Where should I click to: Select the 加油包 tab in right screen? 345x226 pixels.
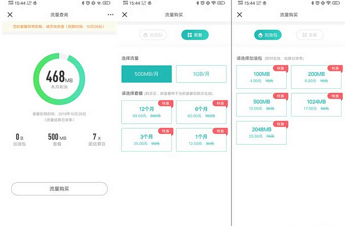coord(268,35)
